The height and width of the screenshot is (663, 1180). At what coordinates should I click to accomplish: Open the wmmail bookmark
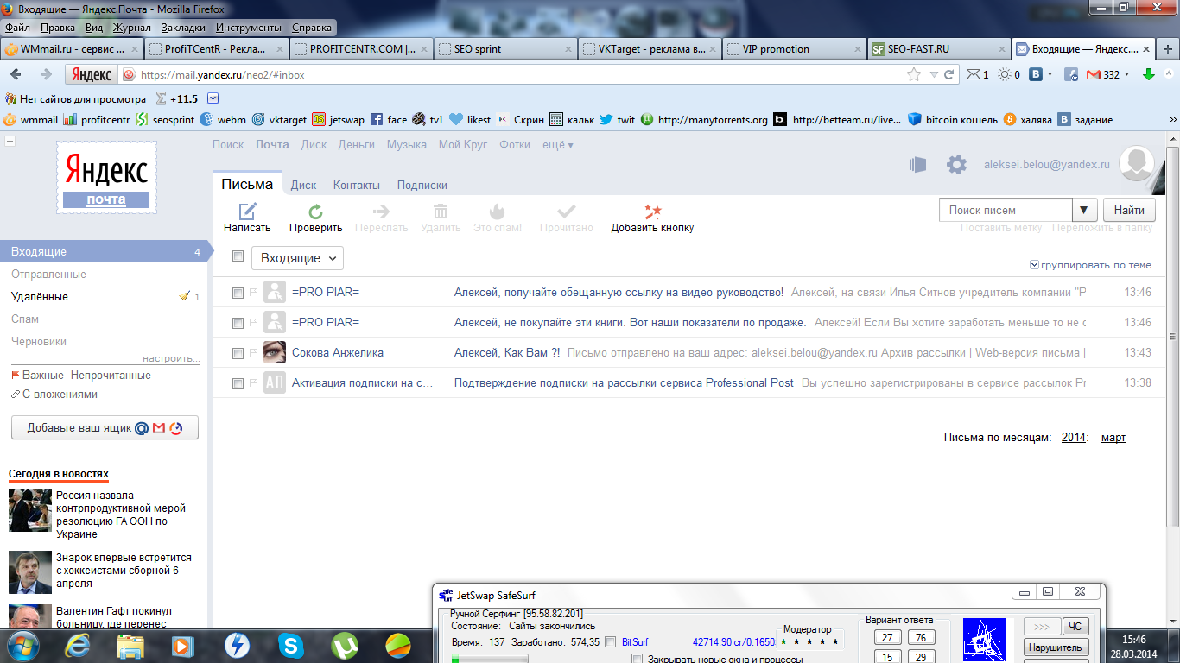[x=31, y=120]
